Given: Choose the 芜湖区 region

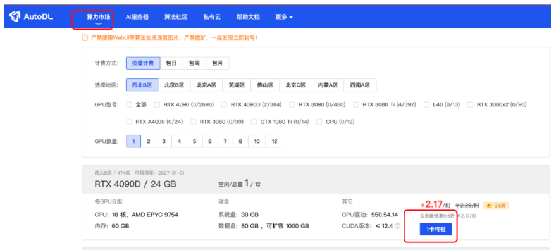Looking at the screenshot, I should 237,85.
